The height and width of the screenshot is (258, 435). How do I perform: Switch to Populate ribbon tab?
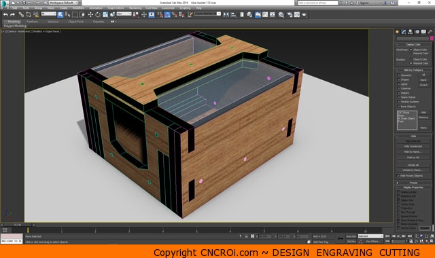[x=99, y=22]
